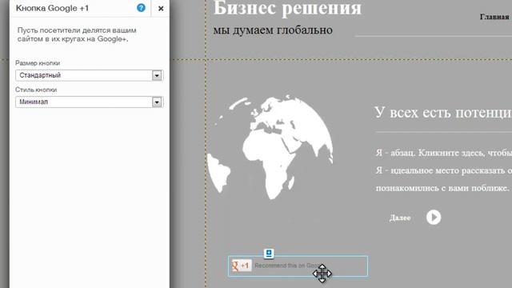Viewport: 512px width, 288px height.
Task: Select the Стандартный size field
Action: (89, 75)
